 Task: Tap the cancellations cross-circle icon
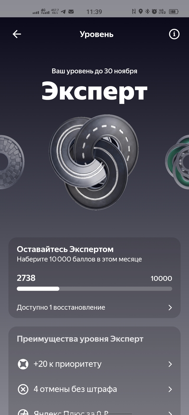click(23, 389)
